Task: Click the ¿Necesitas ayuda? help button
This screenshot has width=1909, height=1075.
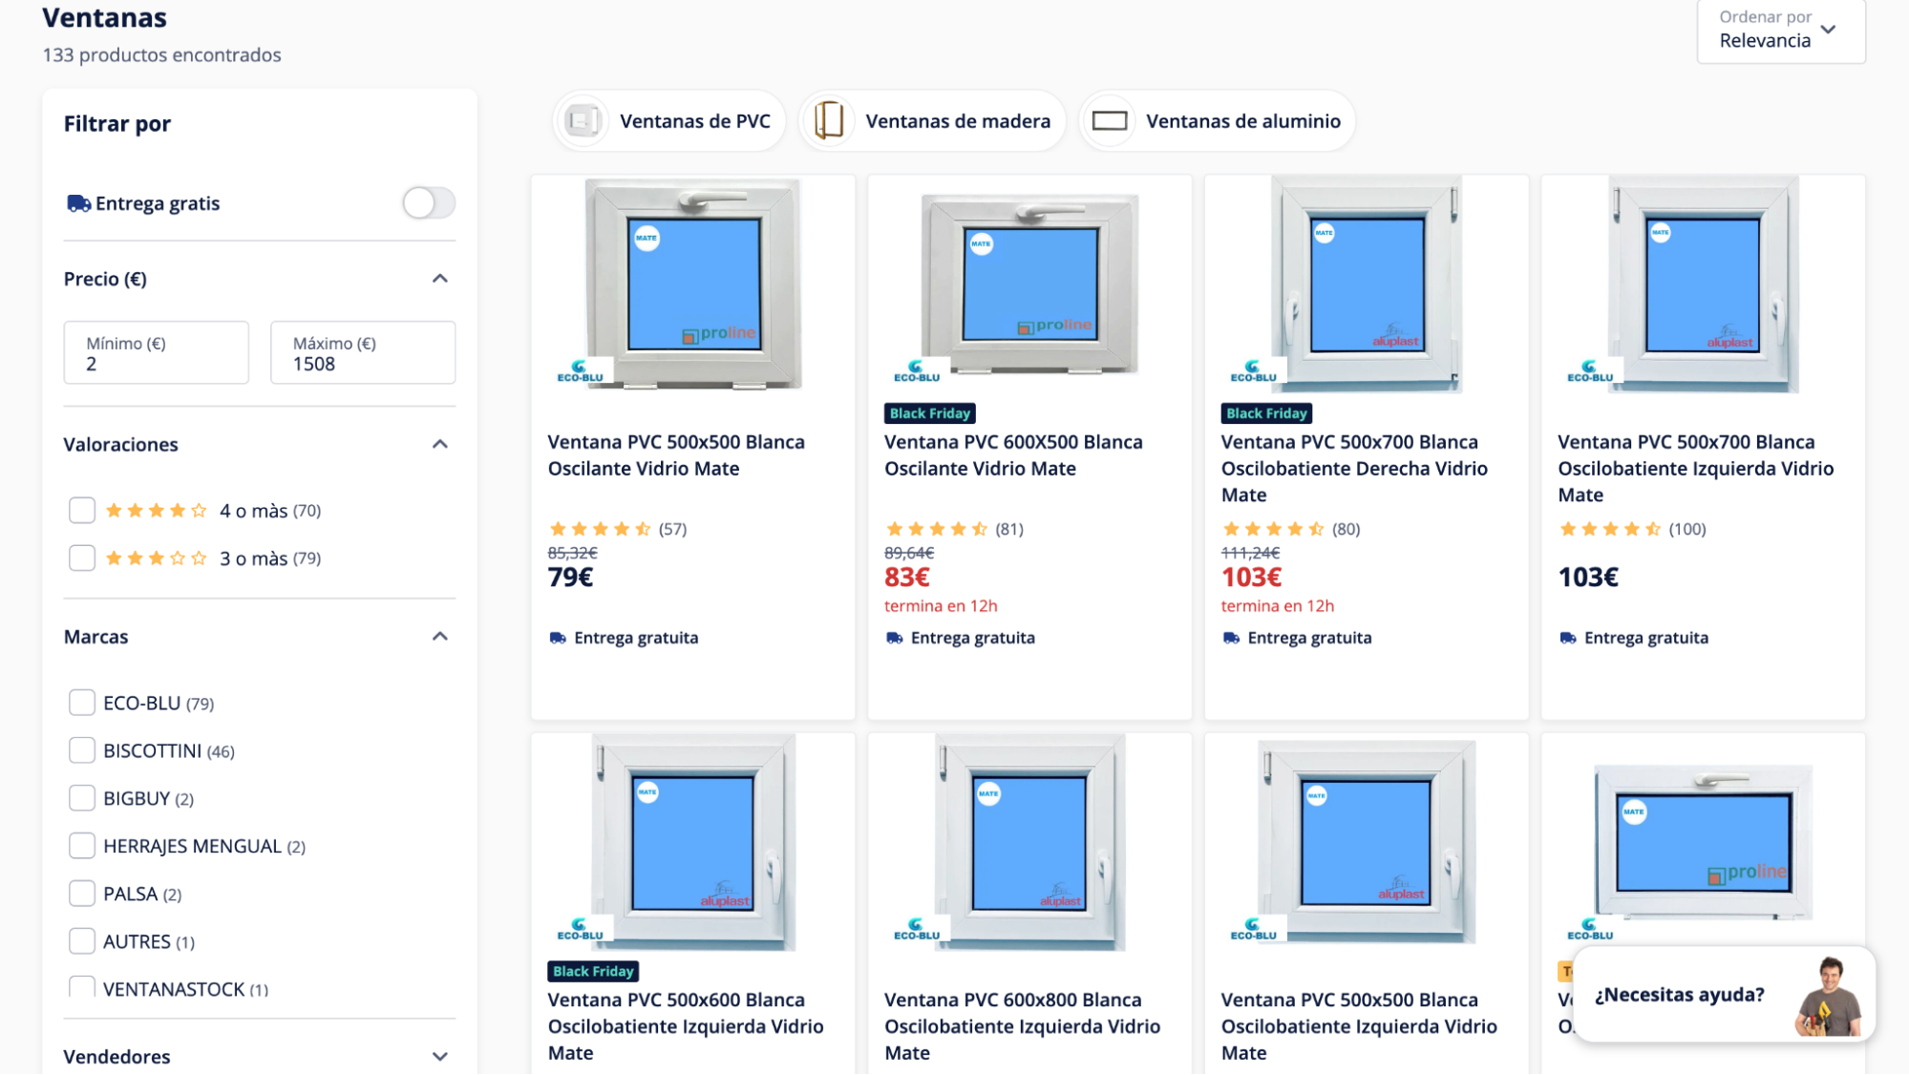Action: tap(1725, 995)
